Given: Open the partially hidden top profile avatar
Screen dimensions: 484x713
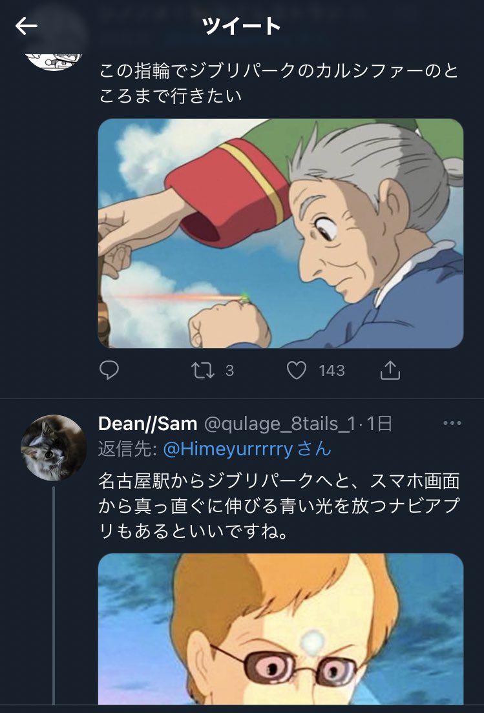Looking at the screenshot, I should (53, 62).
